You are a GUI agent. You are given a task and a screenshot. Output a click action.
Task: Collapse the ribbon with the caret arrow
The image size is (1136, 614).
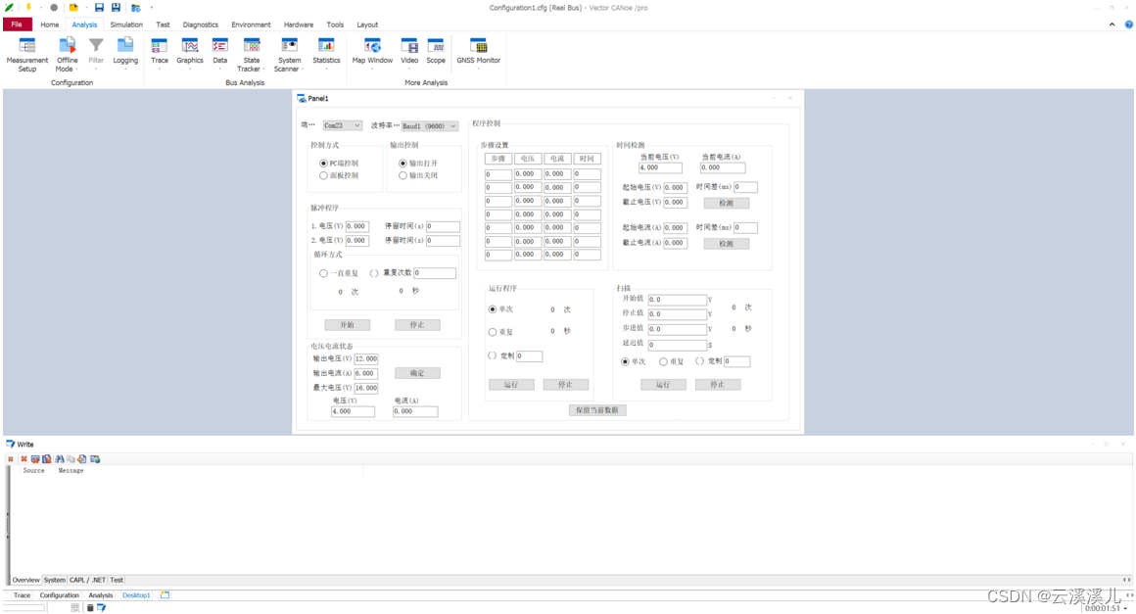[1112, 24]
